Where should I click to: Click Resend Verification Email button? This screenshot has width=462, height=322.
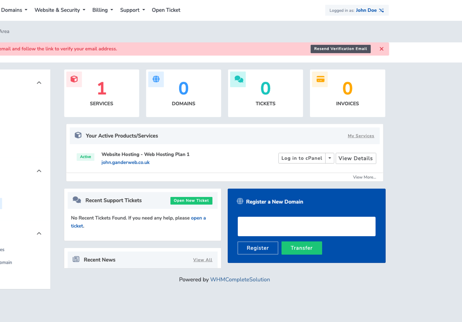pyautogui.click(x=341, y=49)
